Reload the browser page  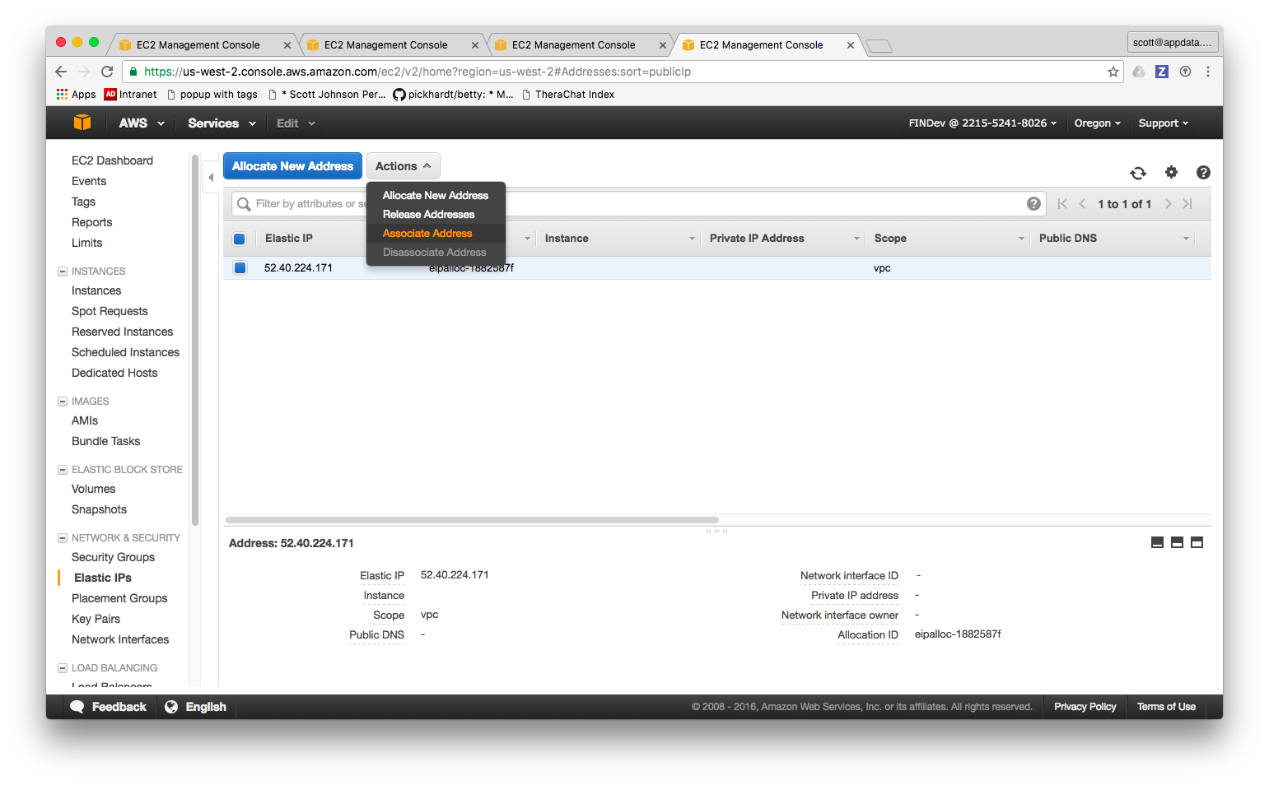coord(107,72)
